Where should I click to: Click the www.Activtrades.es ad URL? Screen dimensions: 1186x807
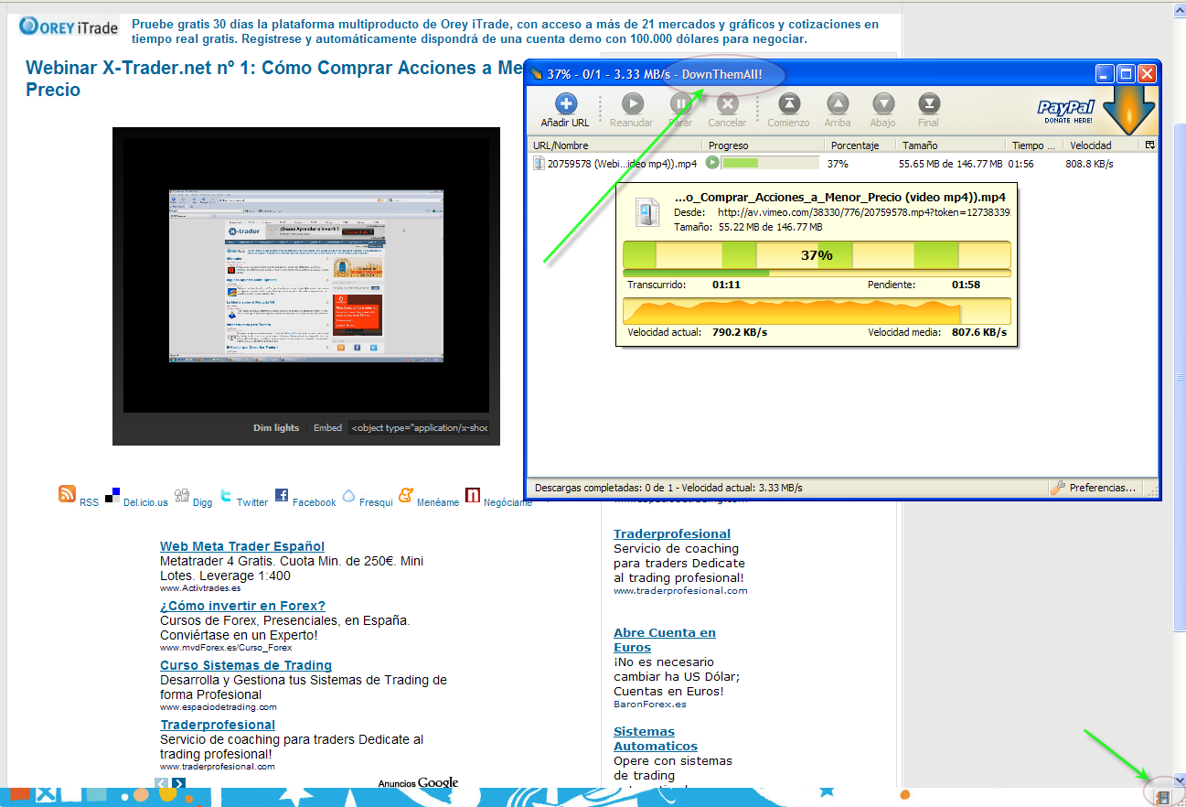click(x=200, y=588)
